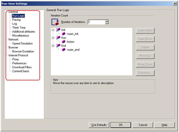Click the Action item's purple icon
179x132 pixels.
(64, 42)
